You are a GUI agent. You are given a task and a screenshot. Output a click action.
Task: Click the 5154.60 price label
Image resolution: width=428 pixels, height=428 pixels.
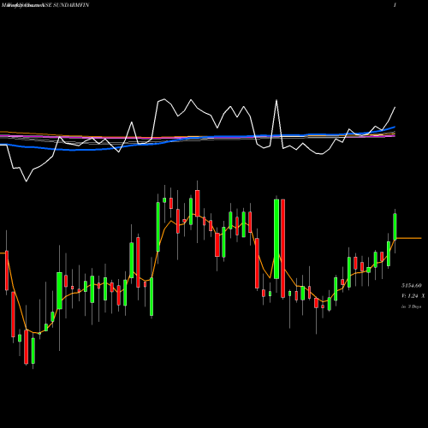pyautogui.click(x=412, y=286)
